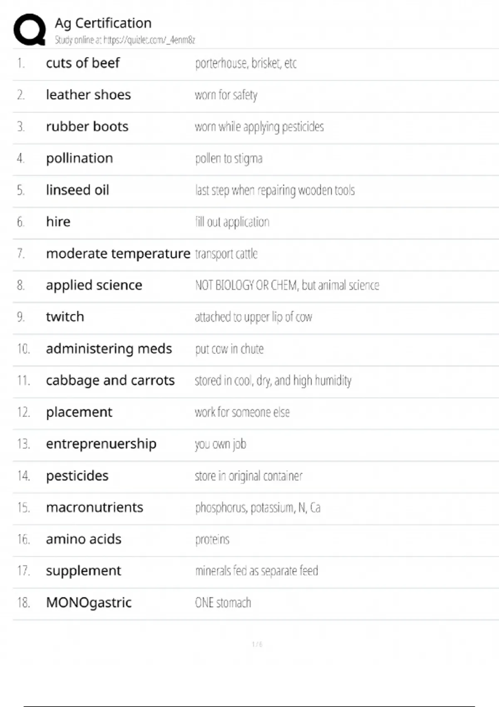Select the "macronutrients" term
The image size is (499, 707).
(94, 507)
